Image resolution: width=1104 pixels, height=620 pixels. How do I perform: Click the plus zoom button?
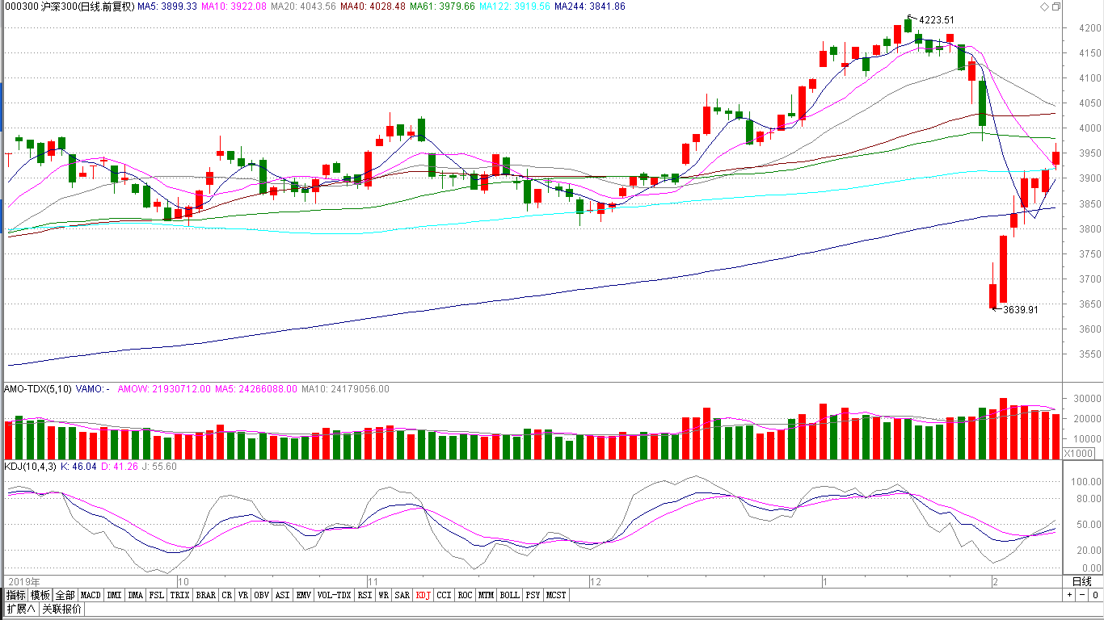[x=1069, y=595]
